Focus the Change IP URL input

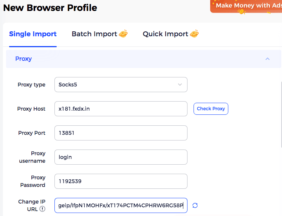pos(121,205)
